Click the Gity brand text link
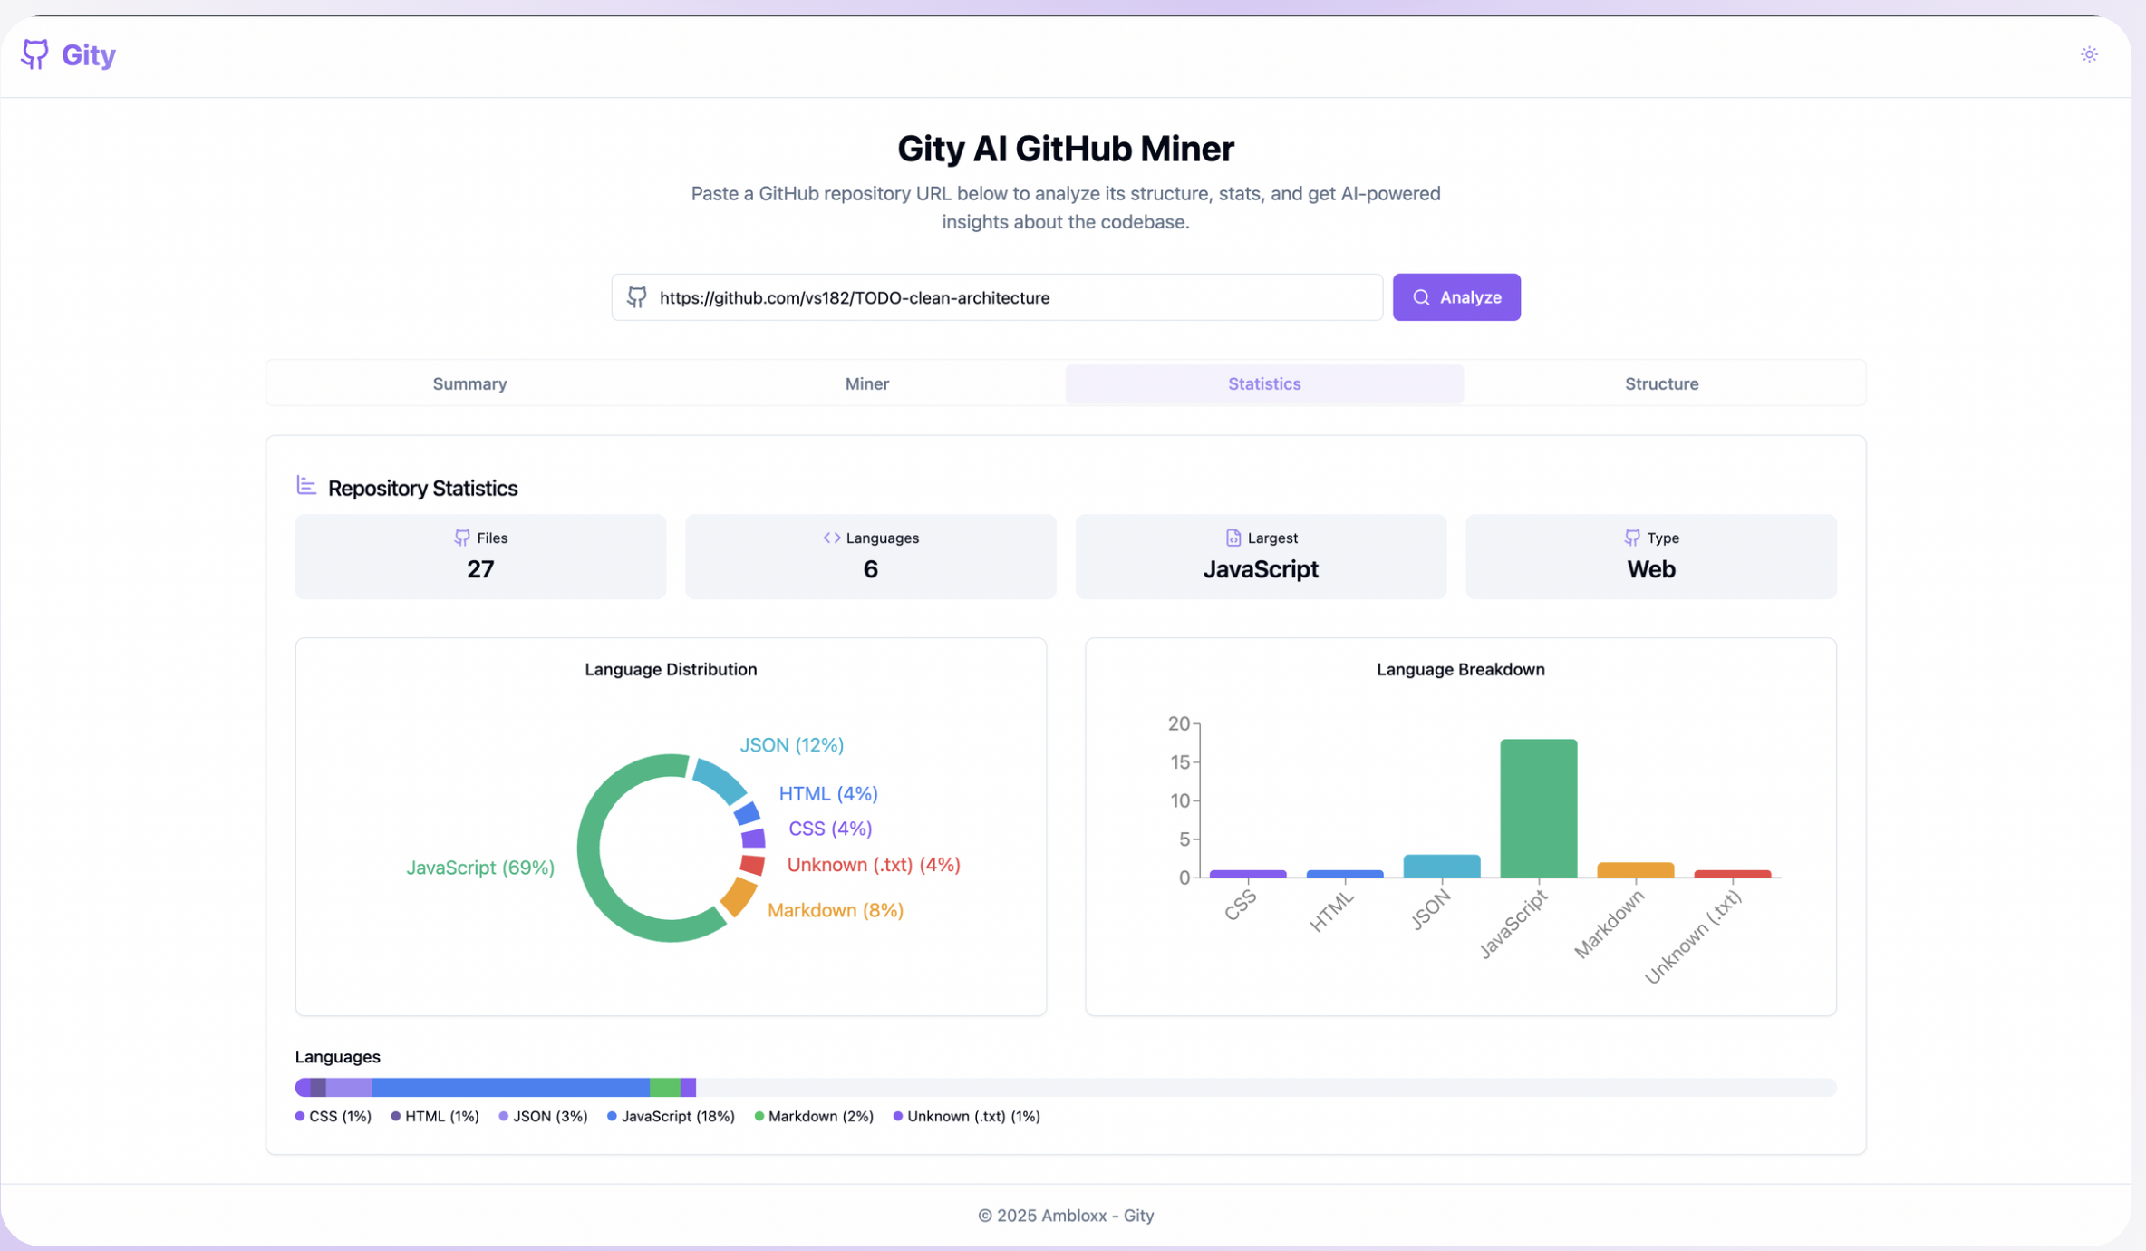The width and height of the screenshot is (2146, 1251). (x=89, y=54)
